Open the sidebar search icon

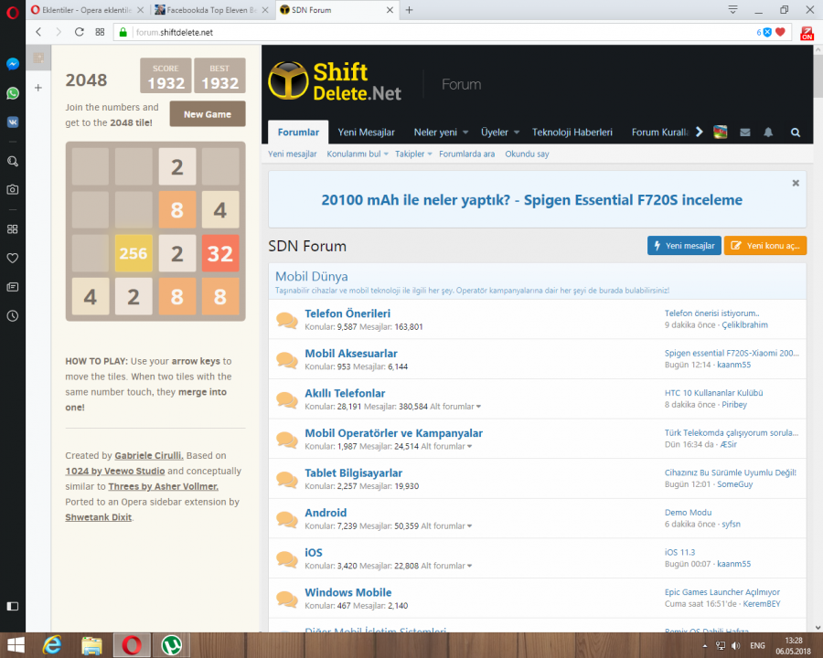13,162
